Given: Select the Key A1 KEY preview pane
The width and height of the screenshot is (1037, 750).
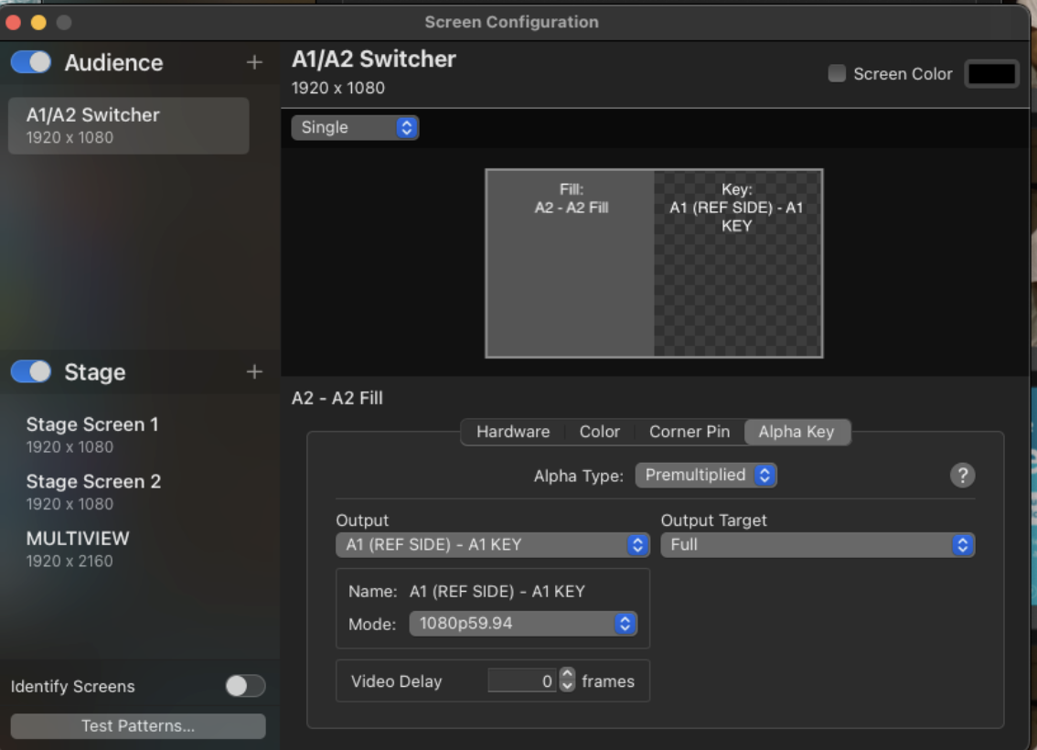Looking at the screenshot, I should coord(737,263).
